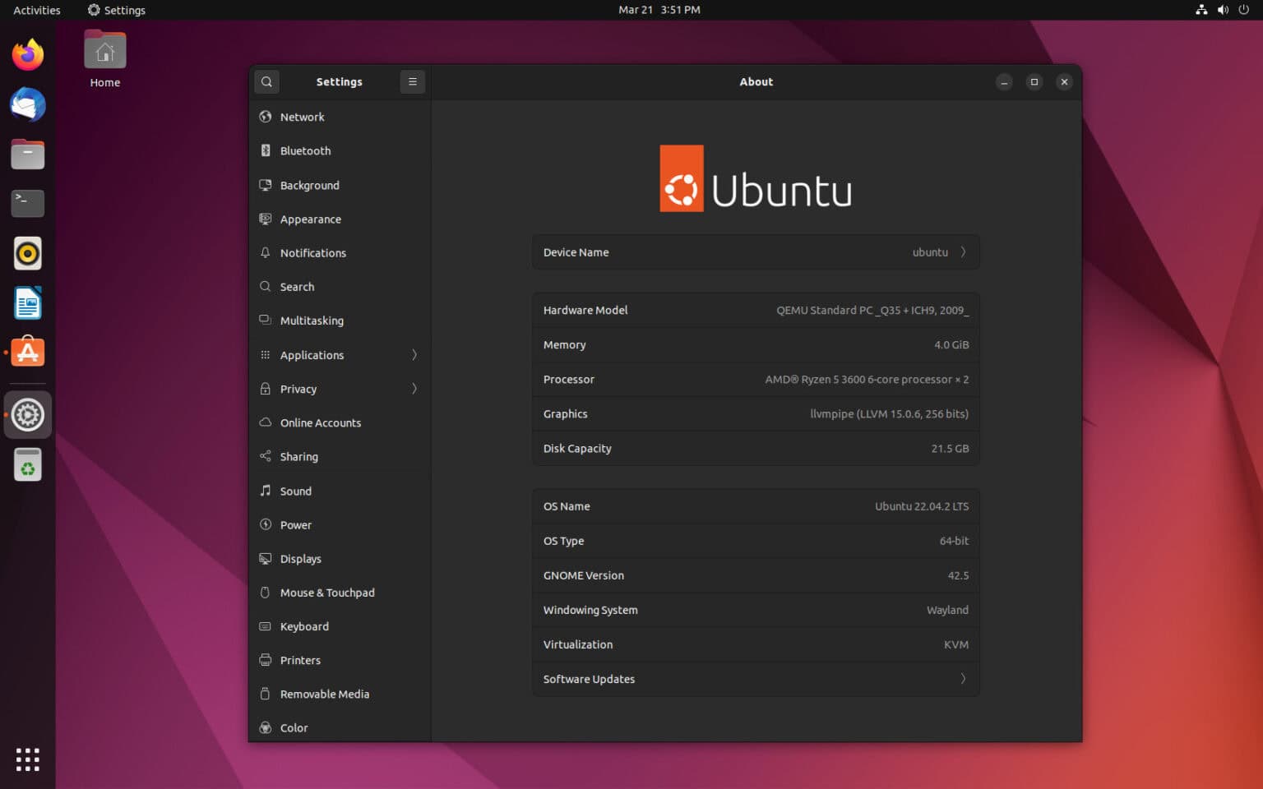Launch Firefox from the dock
1263x789 pixels.
27,53
